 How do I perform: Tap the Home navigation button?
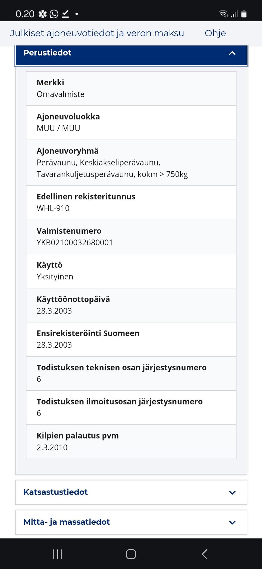pyautogui.click(x=131, y=554)
